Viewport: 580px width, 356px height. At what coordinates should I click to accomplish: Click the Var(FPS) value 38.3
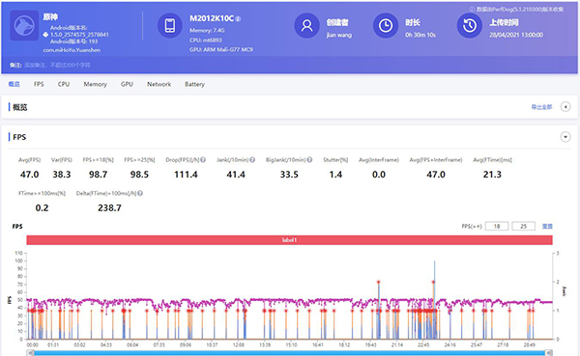point(62,175)
